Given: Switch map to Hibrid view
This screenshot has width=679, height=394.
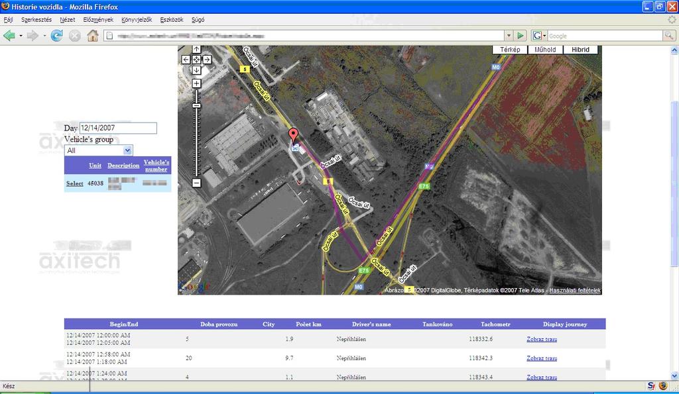Looking at the screenshot, I should coord(580,50).
